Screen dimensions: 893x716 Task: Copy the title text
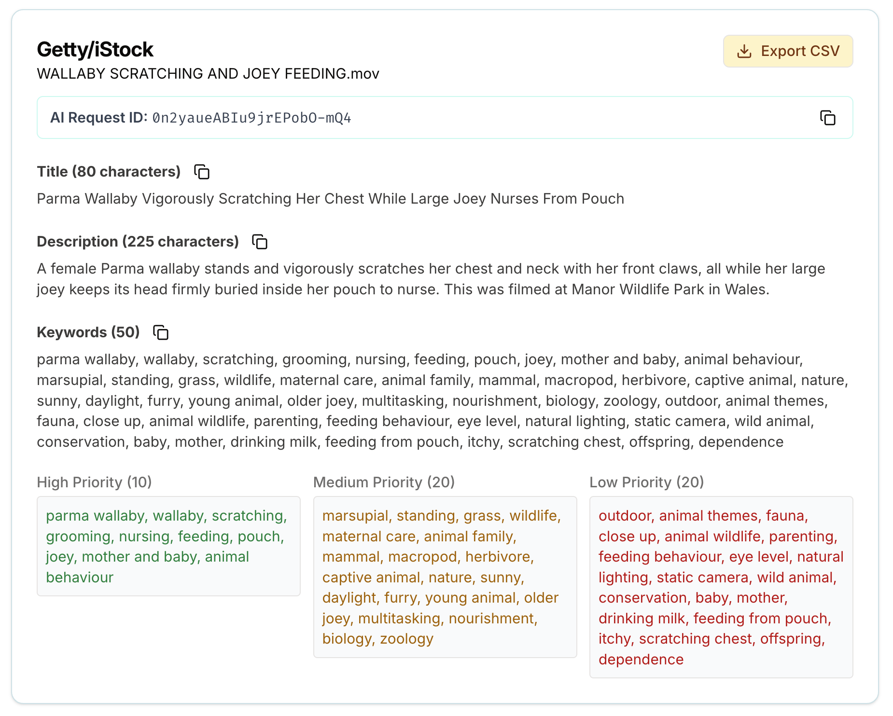(202, 172)
